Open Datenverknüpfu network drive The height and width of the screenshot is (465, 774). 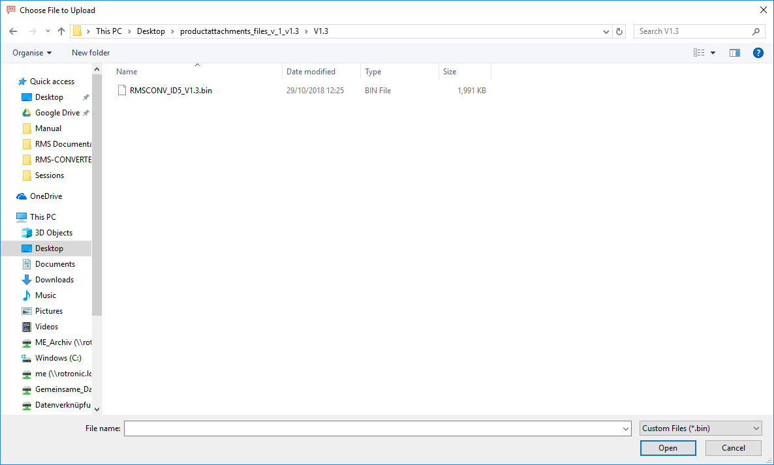pyautogui.click(x=57, y=405)
